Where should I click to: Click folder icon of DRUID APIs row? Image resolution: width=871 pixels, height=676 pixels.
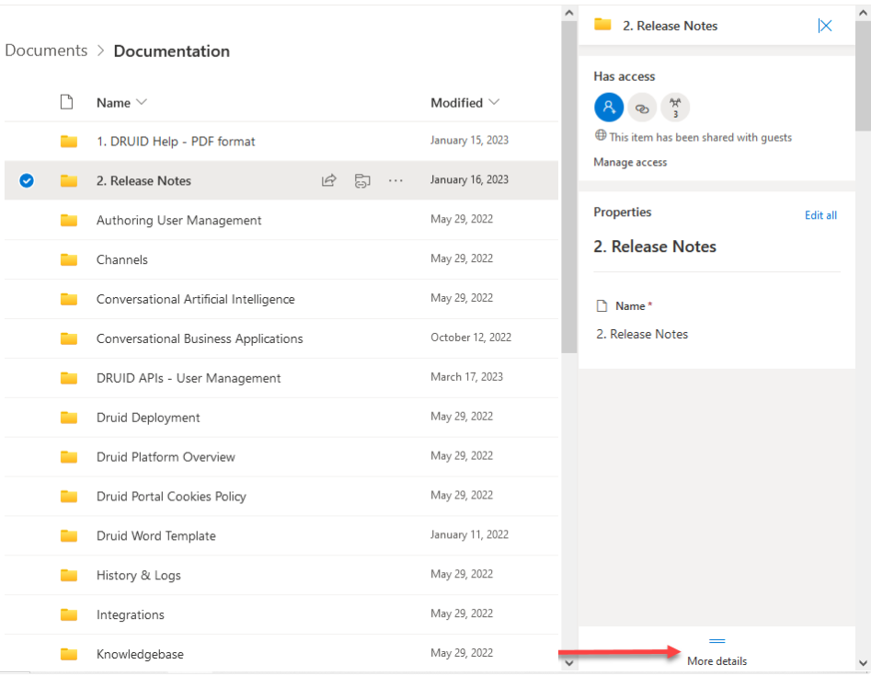[x=69, y=378]
